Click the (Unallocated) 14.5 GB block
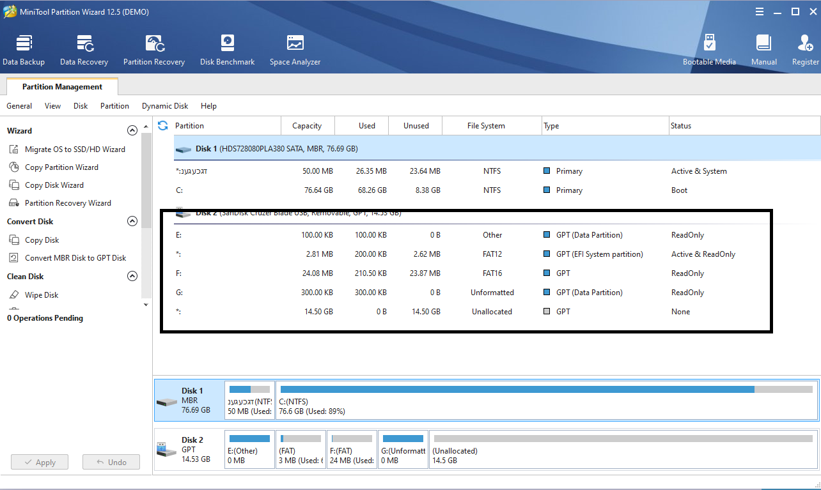 coord(623,449)
